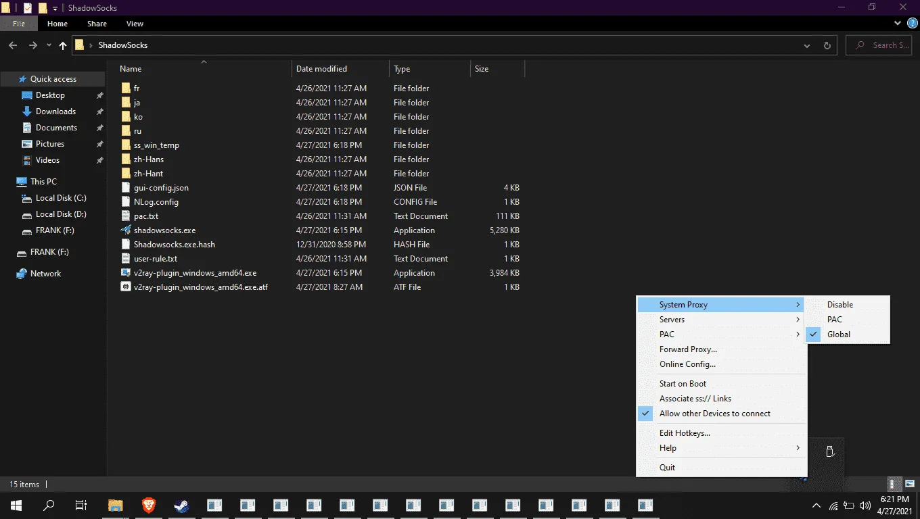Open Downloads via its arrow icon
The height and width of the screenshot is (519, 920).
[x=27, y=112]
